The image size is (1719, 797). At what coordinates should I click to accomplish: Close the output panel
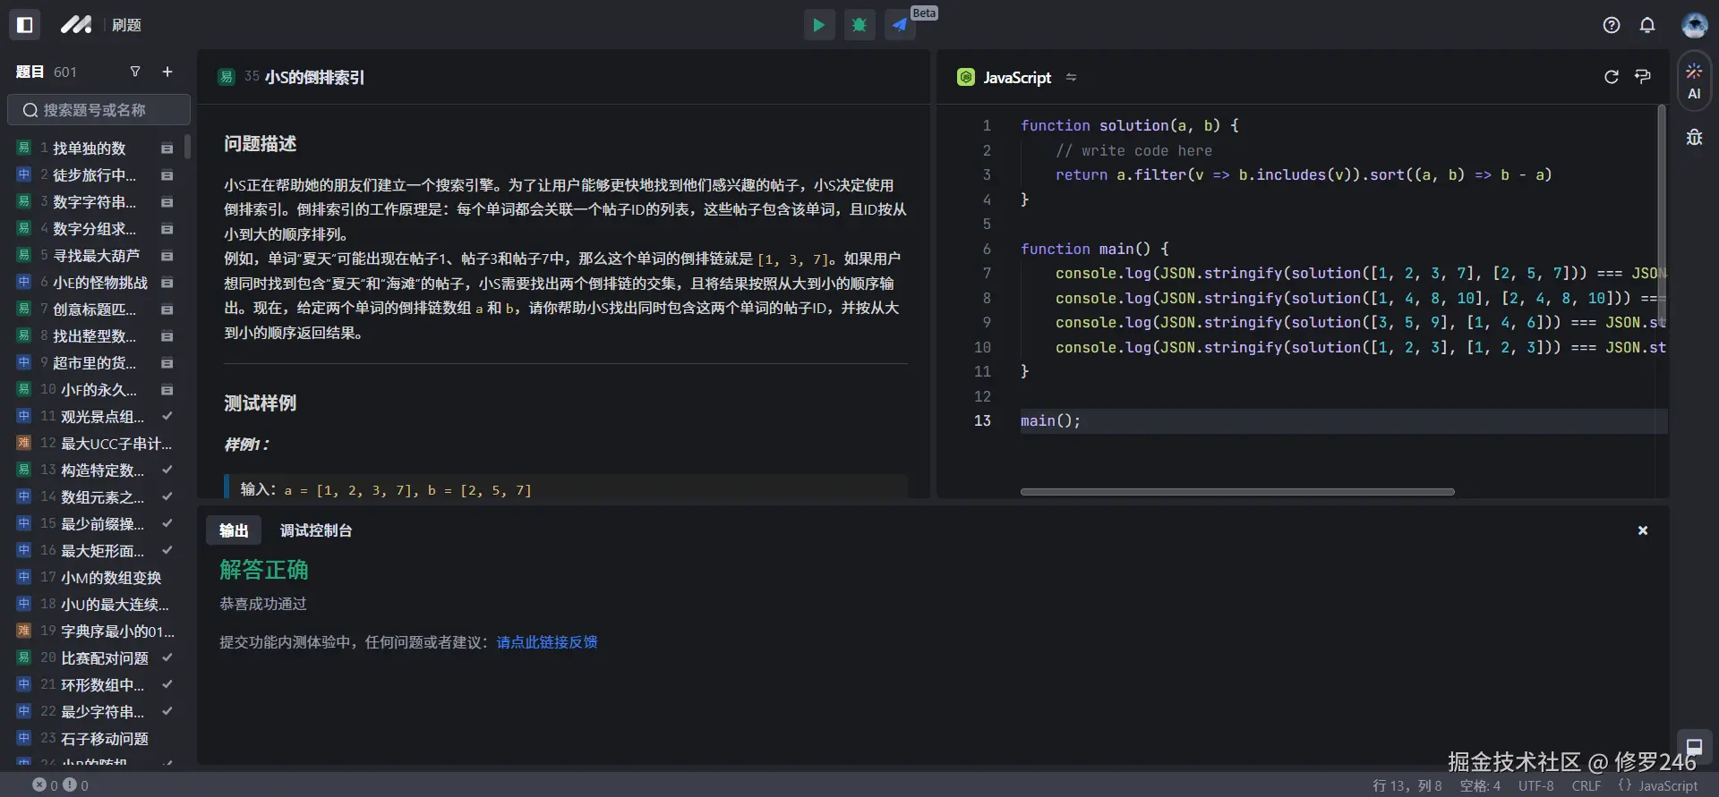(1643, 530)
